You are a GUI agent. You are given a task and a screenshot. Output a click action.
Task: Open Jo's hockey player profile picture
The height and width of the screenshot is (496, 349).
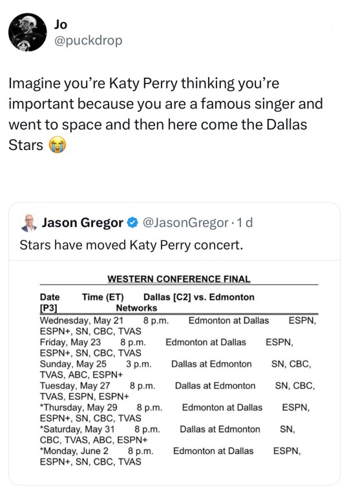[28, 32]
